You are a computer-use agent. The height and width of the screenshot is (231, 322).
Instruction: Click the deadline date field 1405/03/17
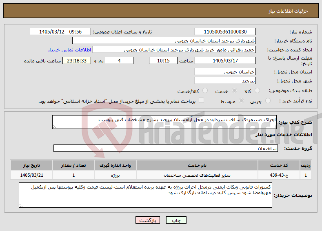(x=225, y=60)
